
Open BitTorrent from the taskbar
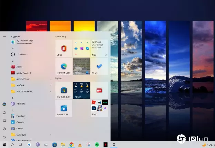click(x=38, y=145)
